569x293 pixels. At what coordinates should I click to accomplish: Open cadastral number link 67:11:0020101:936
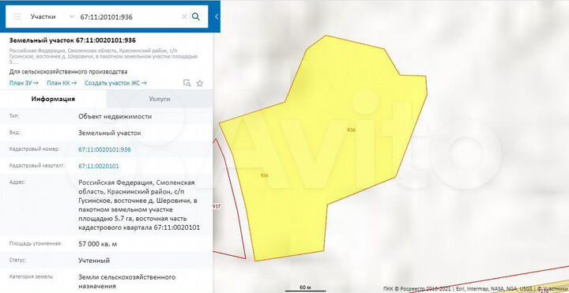(104, 149)
